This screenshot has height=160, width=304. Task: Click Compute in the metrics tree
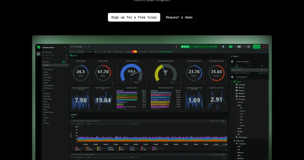click(x=242, y=85)
